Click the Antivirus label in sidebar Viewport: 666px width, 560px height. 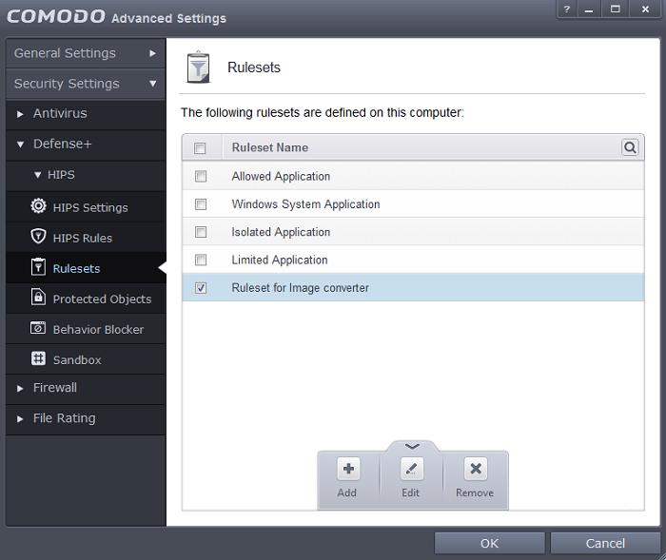click(x=60, y=113)
